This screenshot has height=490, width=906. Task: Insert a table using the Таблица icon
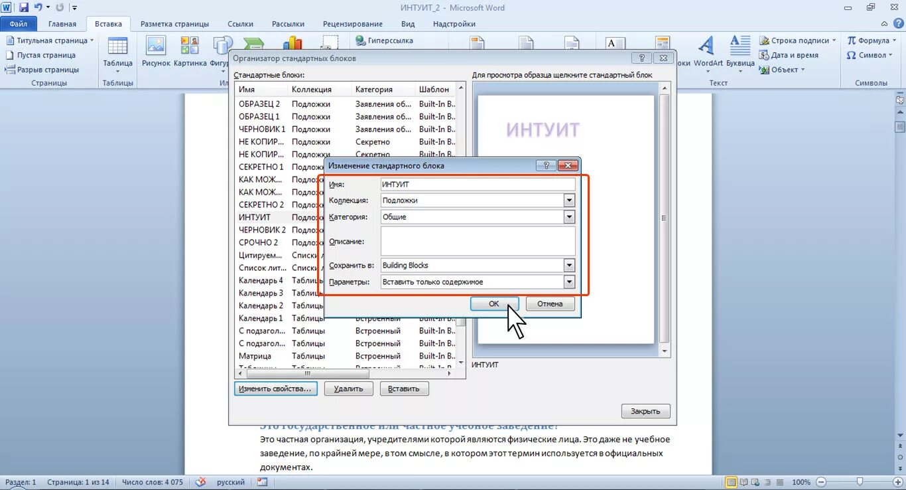pyautogui.click(x=118, y=53)
